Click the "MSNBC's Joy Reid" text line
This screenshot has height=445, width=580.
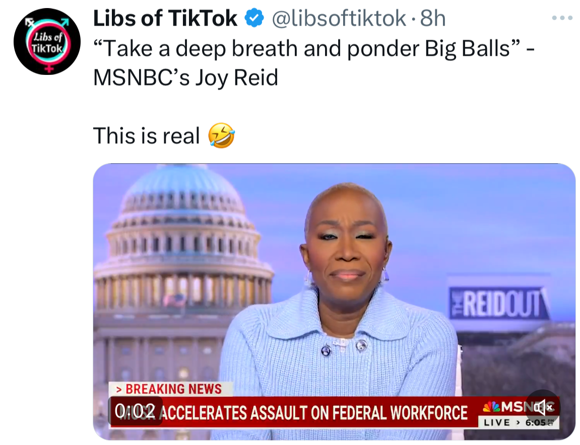(x=185, y=78)
